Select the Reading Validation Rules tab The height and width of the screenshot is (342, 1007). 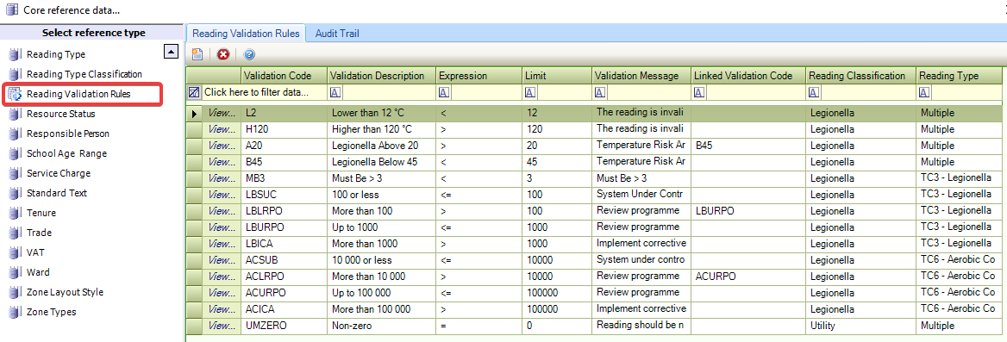246,34
